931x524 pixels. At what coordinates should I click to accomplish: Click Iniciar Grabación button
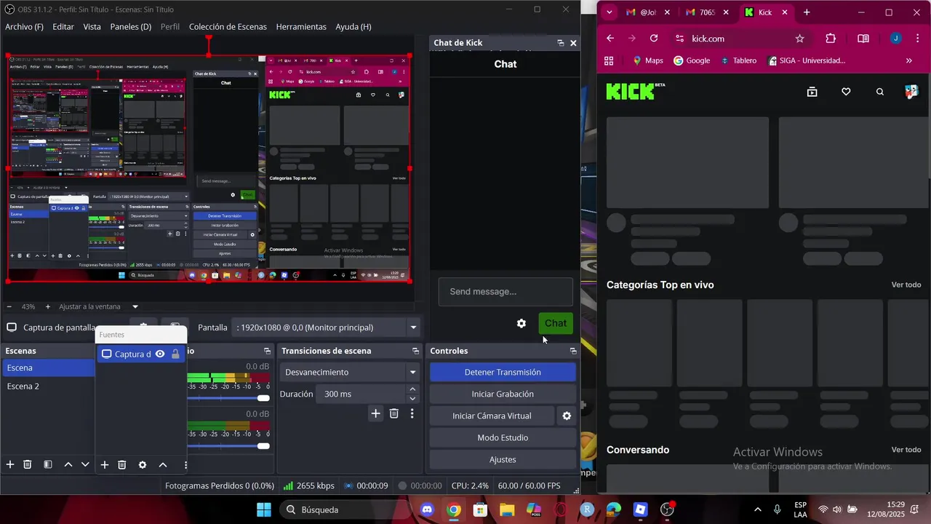point(503,394)
